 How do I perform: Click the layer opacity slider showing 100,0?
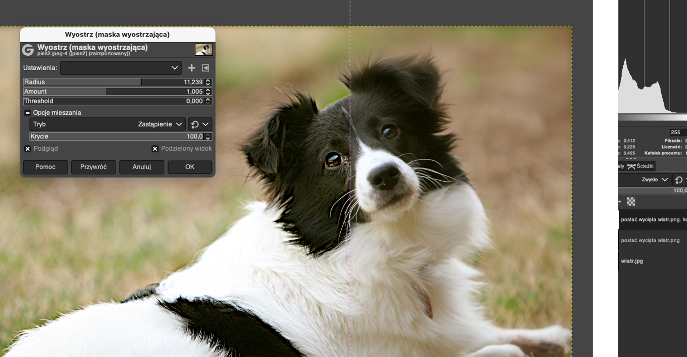pyautogui.click(x=653, y=191)
